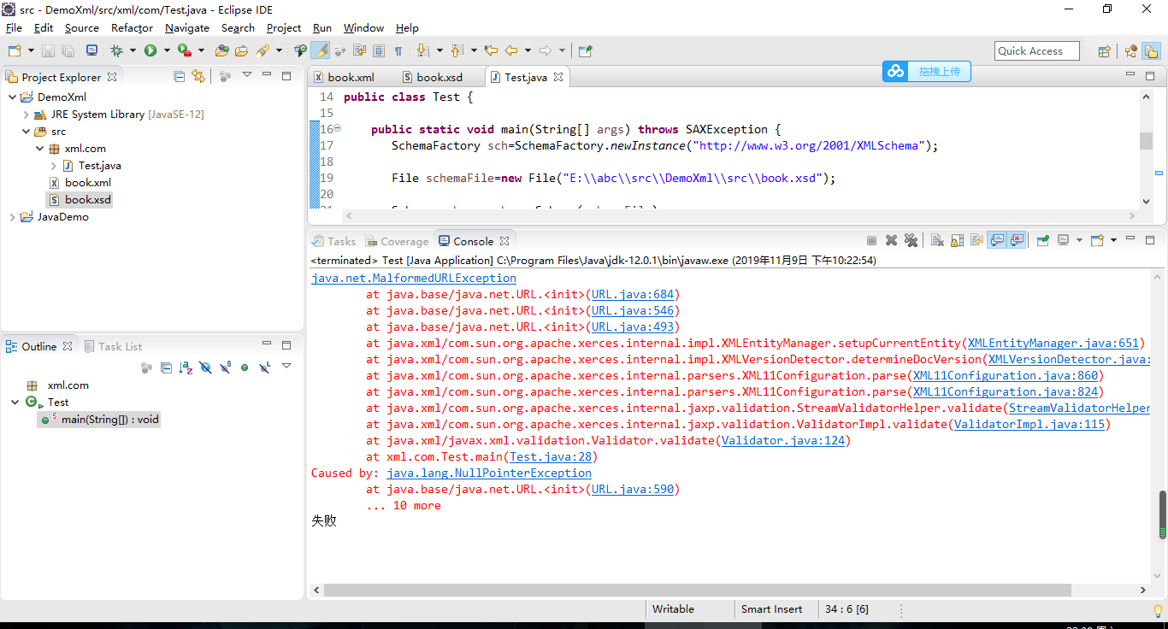Toggle Hide Fields in Outline toolbar

click(x=205, y=367)
